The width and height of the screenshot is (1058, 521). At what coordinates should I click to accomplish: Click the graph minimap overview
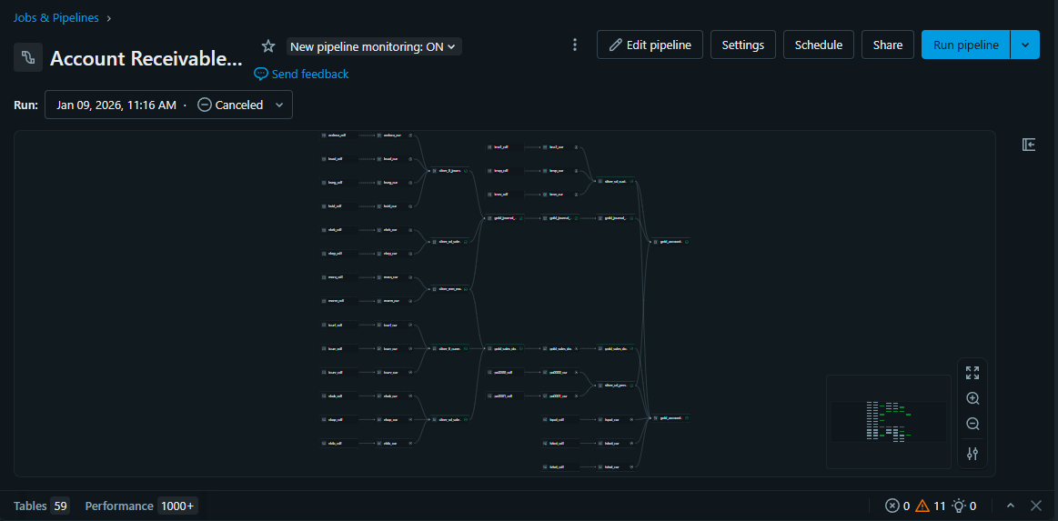tap(888, 422)
